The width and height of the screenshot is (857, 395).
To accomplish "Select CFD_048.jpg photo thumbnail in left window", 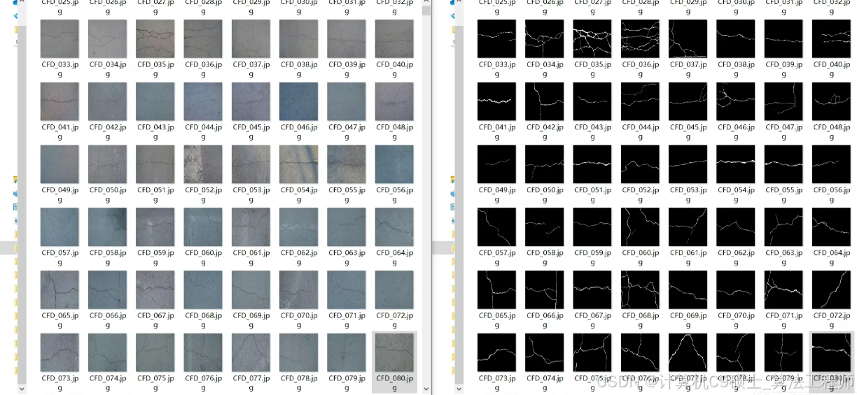I will [x=393, y=101].
